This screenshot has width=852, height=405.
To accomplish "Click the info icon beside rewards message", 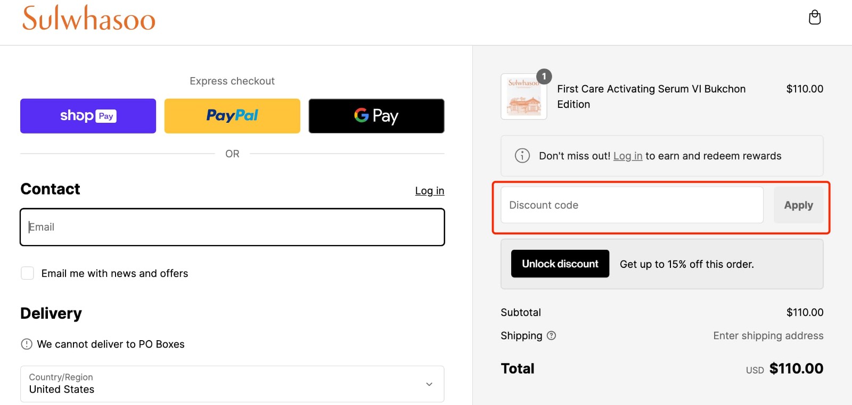I will click(522, 156).
